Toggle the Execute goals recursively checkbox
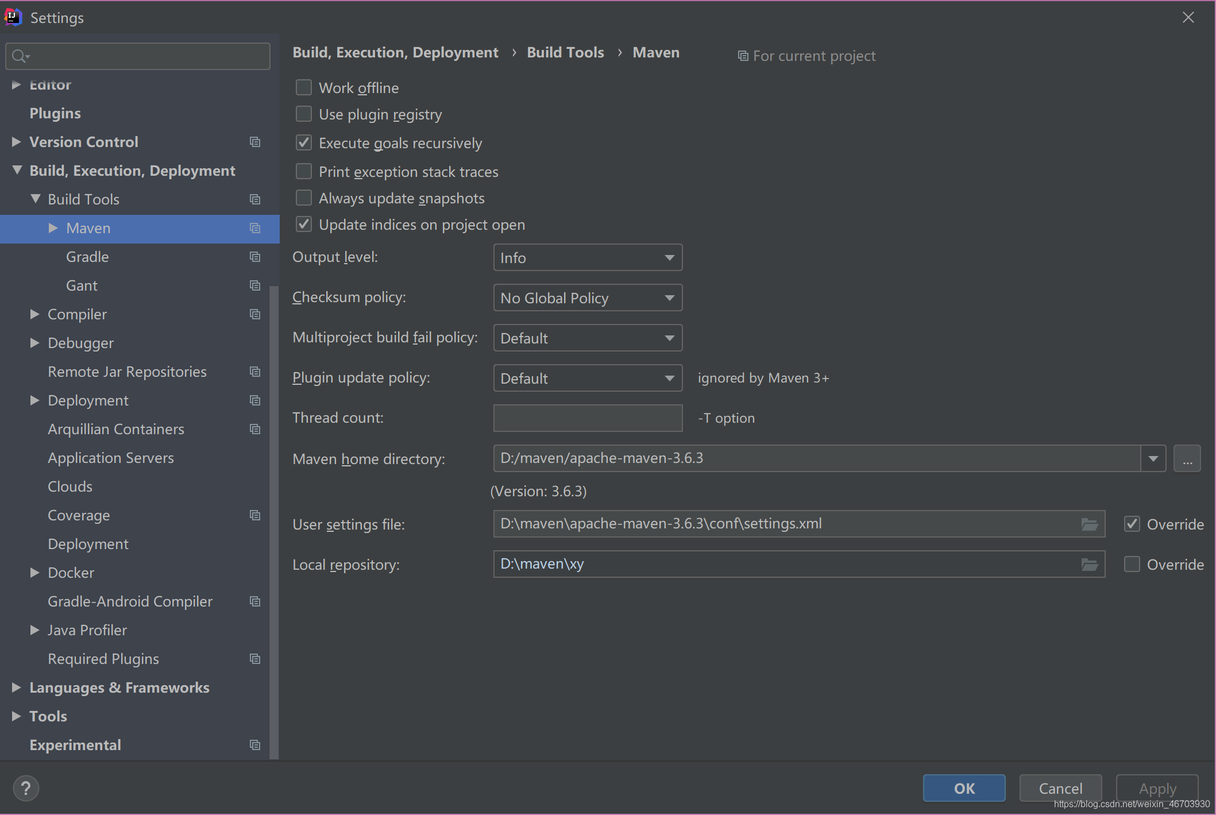Viewport: 1216px width, 815px height. click(x=304, y=142)
